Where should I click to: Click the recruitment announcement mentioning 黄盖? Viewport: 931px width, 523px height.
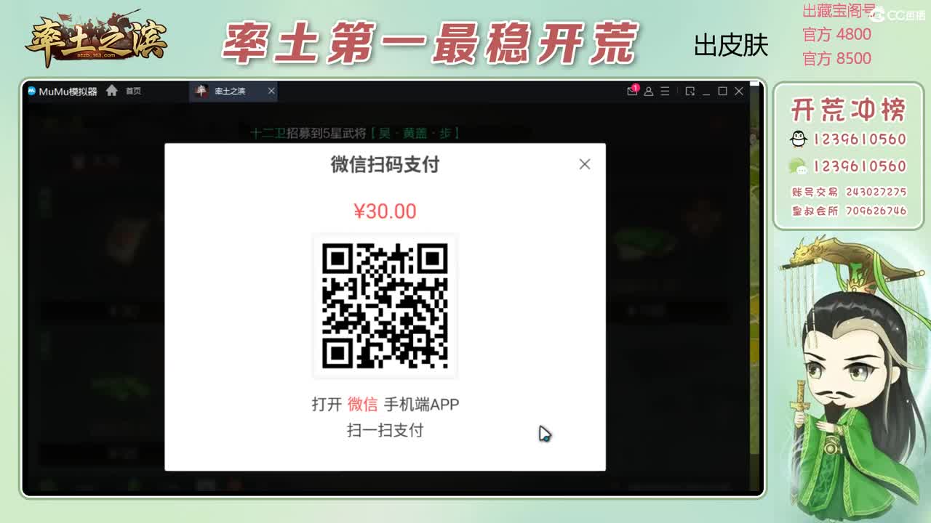[x=356, y=133]
